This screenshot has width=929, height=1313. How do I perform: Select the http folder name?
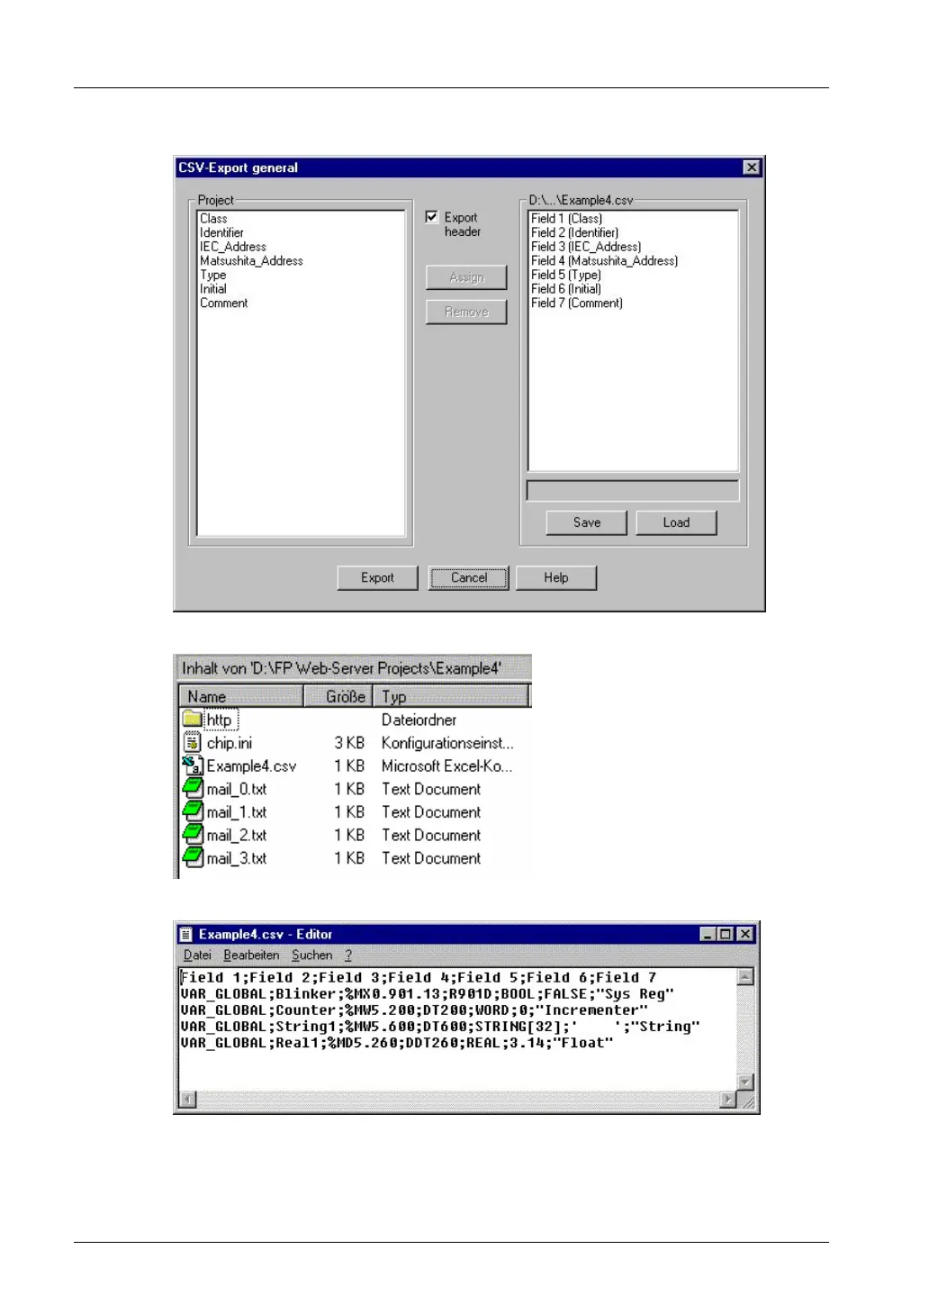click(x=219, y=720)
